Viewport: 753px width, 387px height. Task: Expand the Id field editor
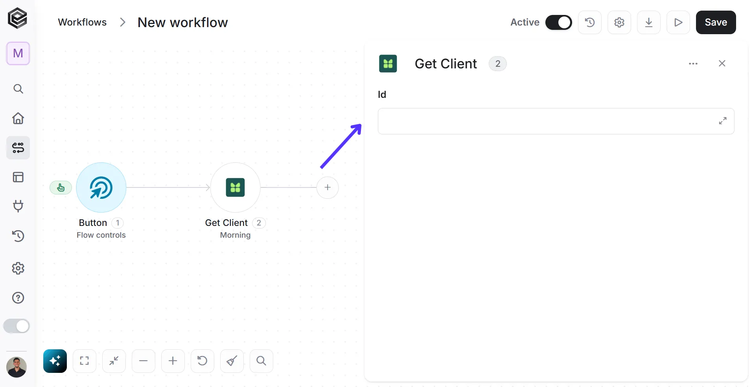(723, 121)
